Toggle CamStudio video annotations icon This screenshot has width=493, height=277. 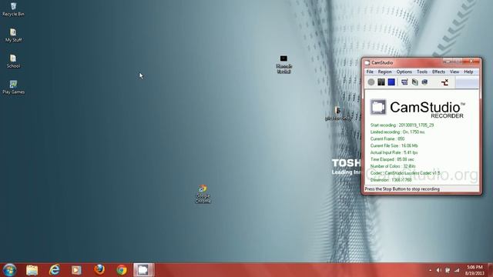click(x=414, y=82)
